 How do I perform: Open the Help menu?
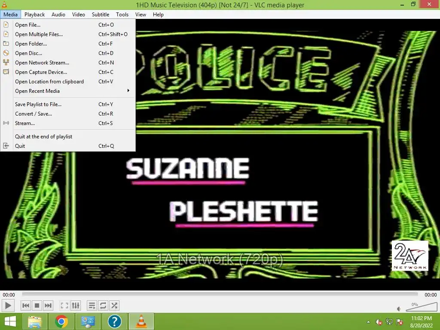click(158, 14)
